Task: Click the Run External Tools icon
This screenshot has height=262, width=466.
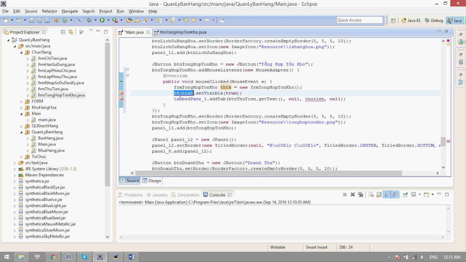Action: pyautogui.click(x=115, y=20)
